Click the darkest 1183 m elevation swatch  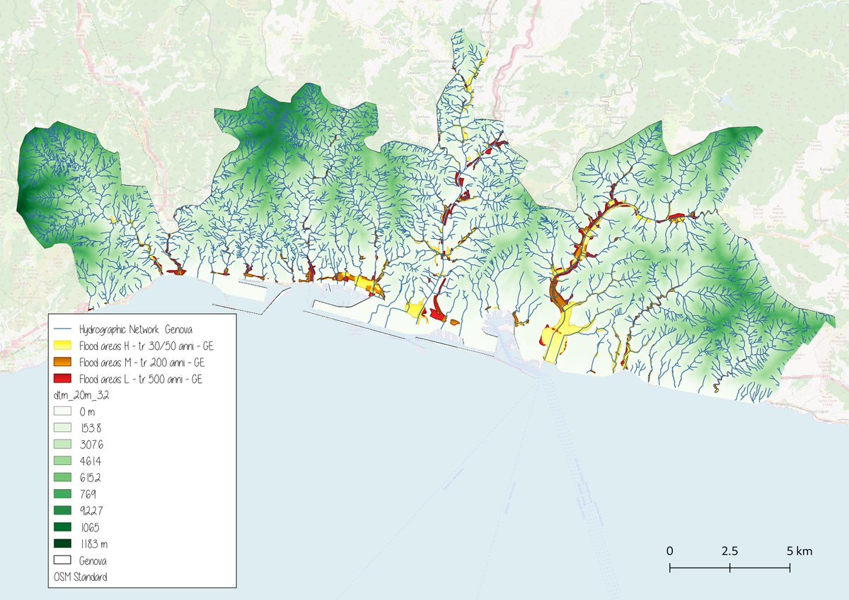tap(64, 543)
